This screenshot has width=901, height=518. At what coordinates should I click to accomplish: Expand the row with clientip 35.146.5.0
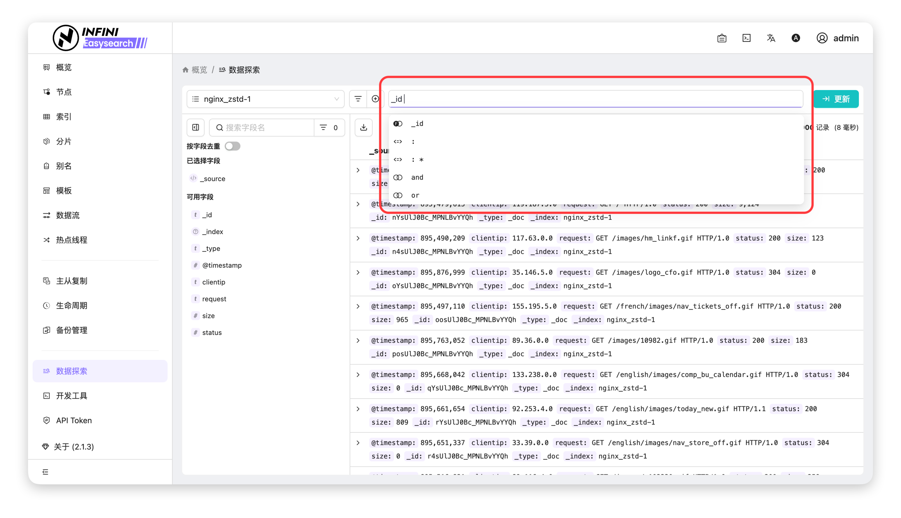(358, 272)
